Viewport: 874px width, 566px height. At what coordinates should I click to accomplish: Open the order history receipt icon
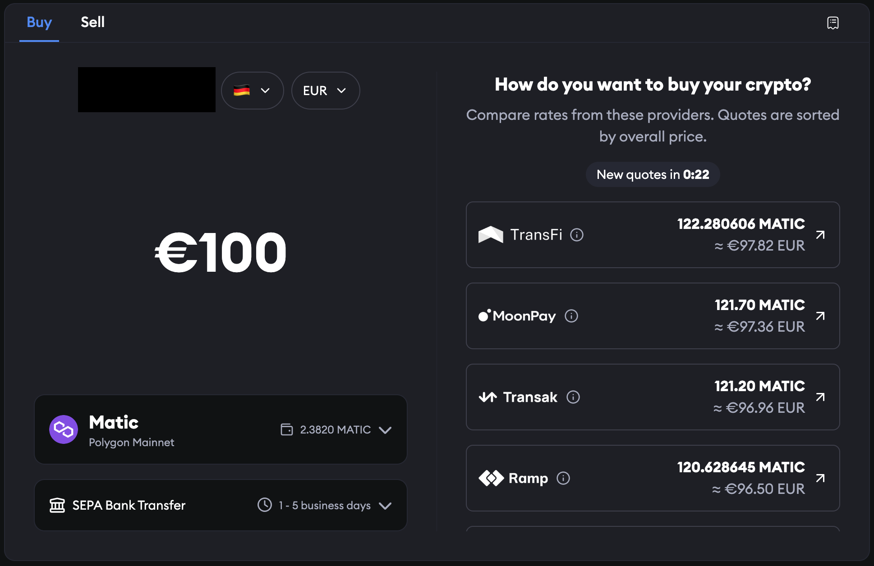click(833, 23)
